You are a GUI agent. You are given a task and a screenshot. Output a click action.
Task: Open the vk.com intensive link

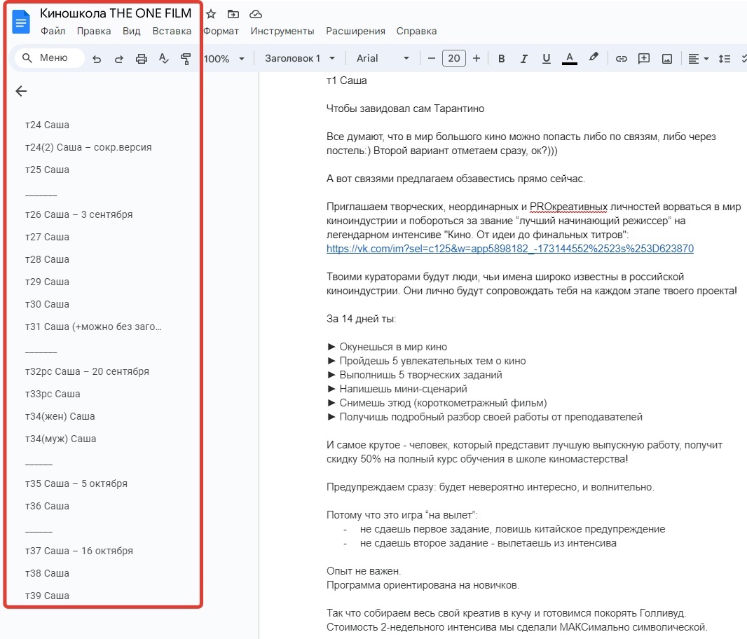tap(509, 249)
